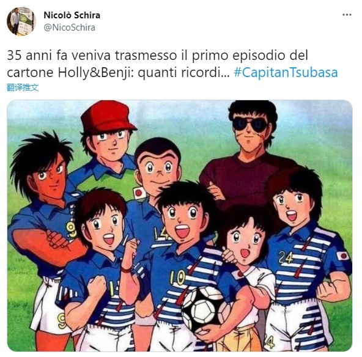Open the #CapitanTsubasa hashtag
The width and height of the screenshot is (362, 357).
point(286,72)
